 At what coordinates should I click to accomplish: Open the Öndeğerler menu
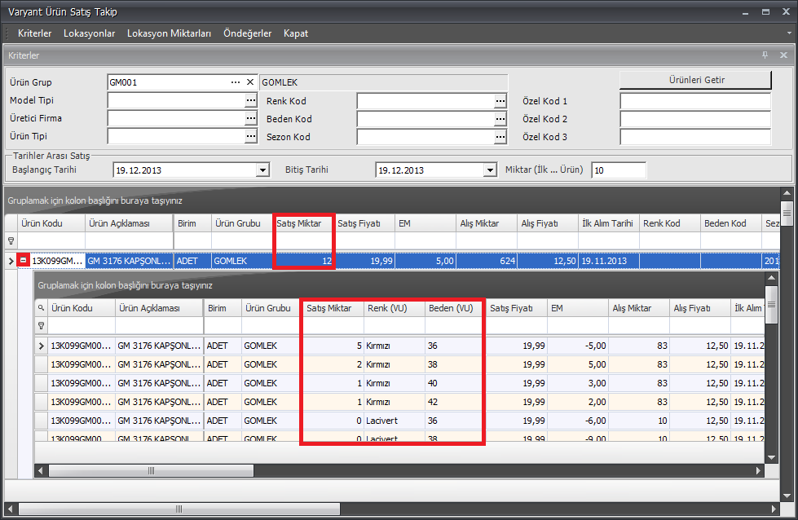[247, 33]
